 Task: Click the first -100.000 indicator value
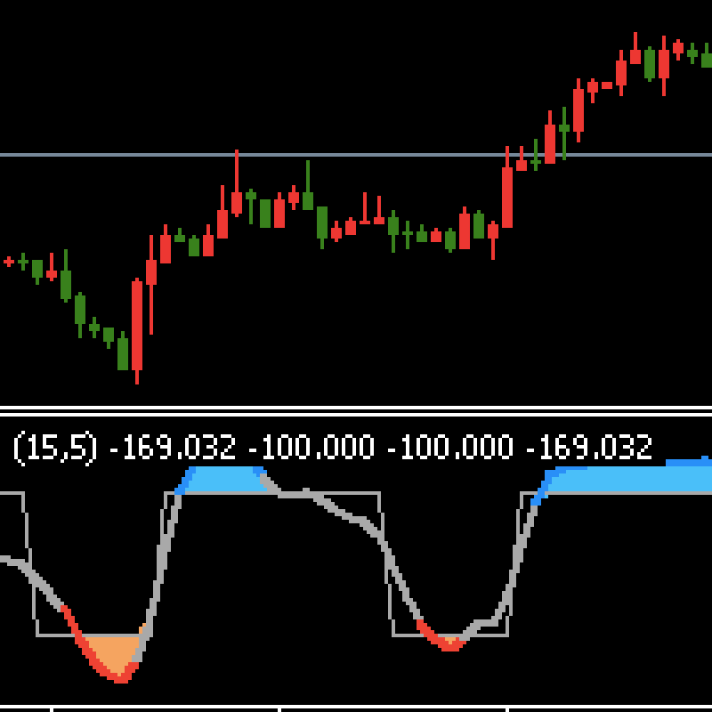pos(311,447)
